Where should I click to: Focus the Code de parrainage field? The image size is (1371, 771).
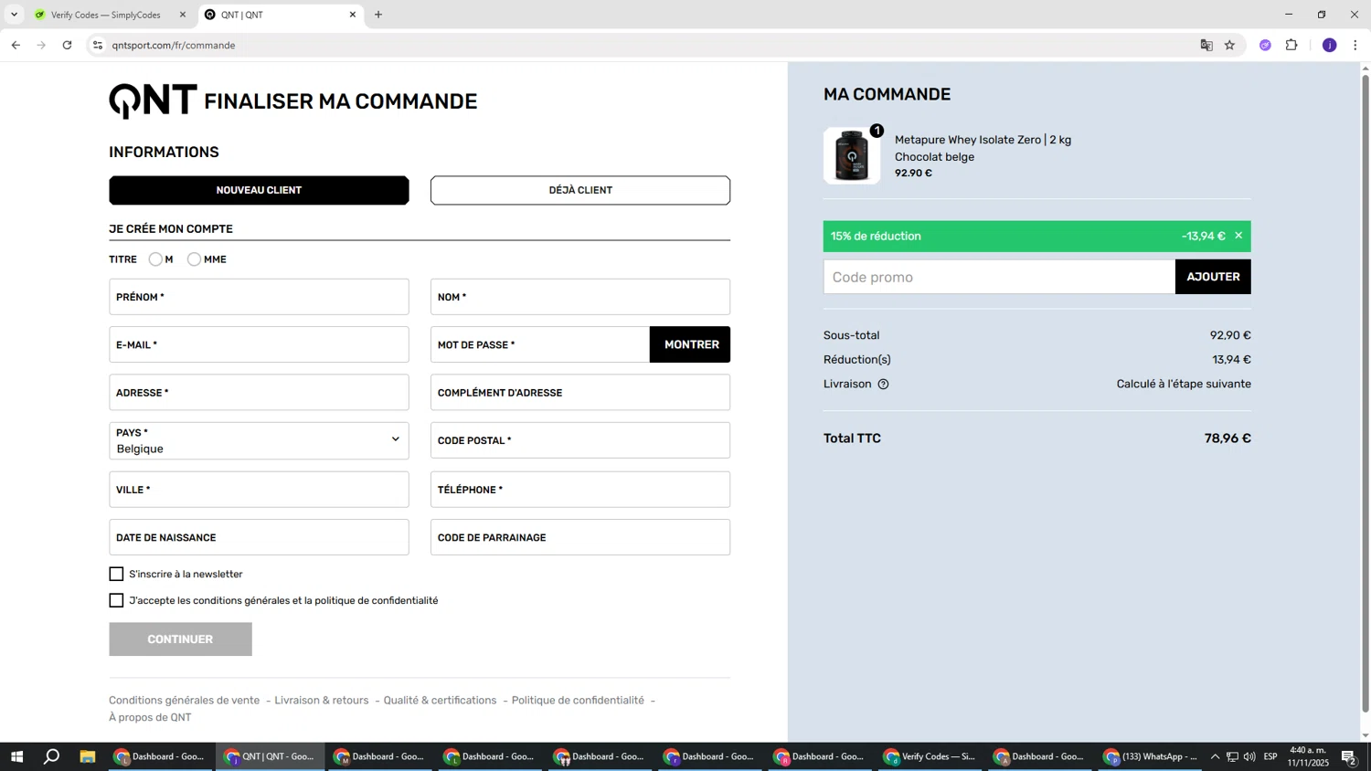[x=580, y=537]
